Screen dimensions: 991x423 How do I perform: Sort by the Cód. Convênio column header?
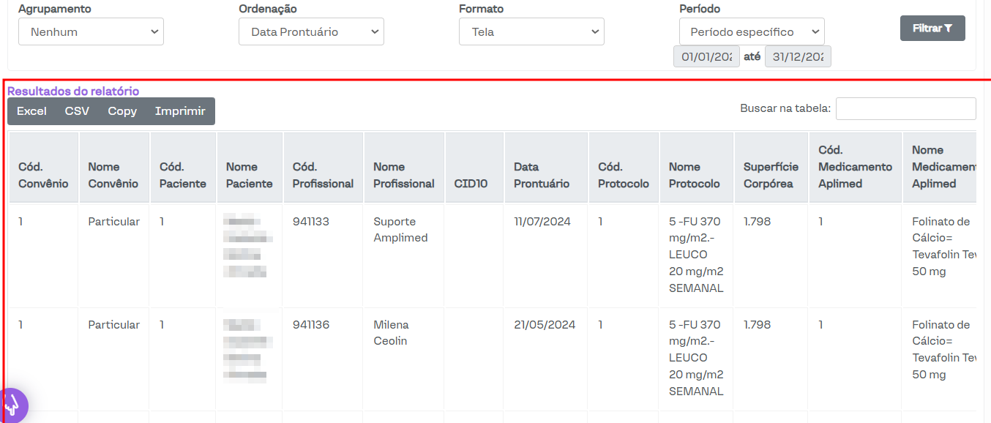43,175
